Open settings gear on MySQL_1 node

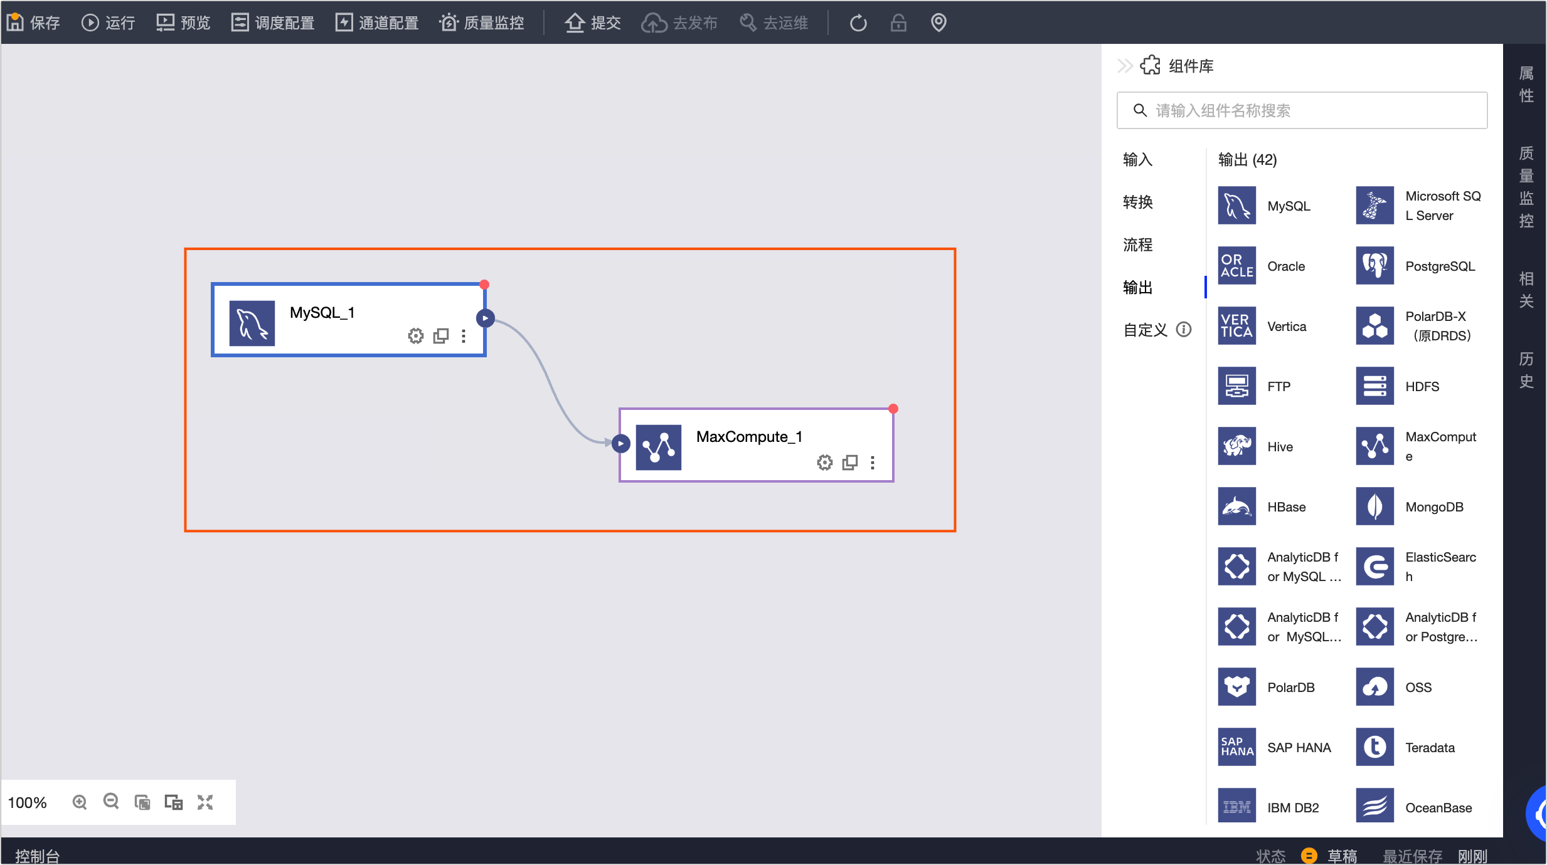(x=415, y=336)
